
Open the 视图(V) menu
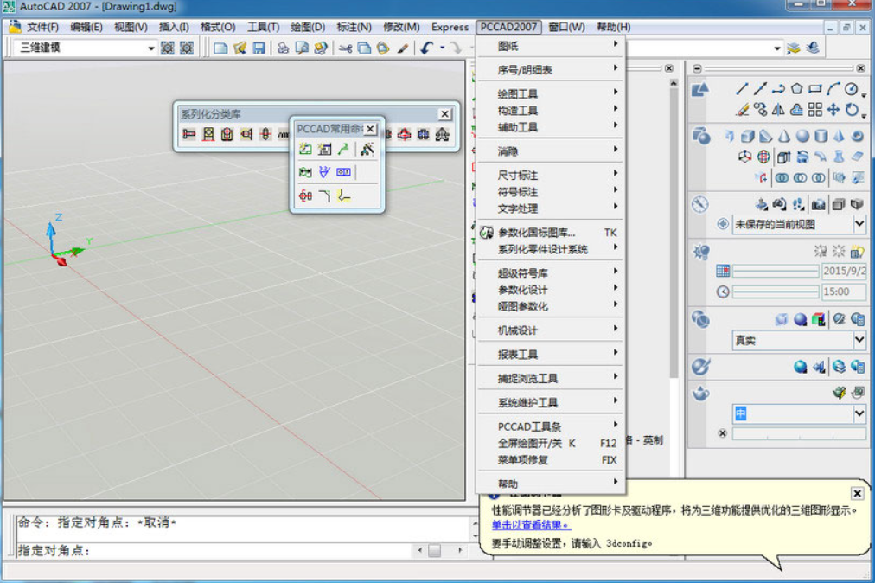(131, 27)
